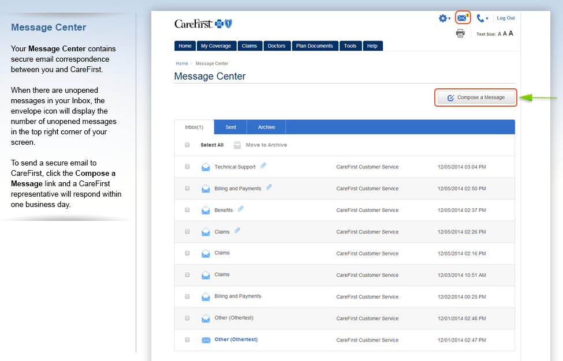Screen dimensions: 563x361
Task: Click paperclip on the Claims 02:26 PM message
Action: point(237,230)
